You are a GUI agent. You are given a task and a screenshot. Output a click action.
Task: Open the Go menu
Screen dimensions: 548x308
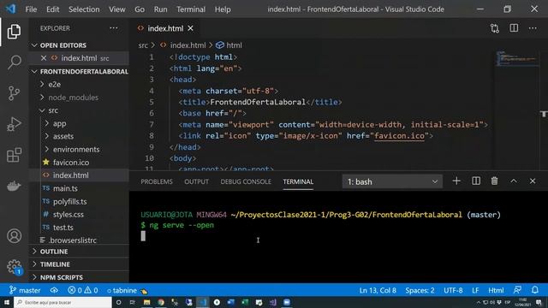coord(140,9)
